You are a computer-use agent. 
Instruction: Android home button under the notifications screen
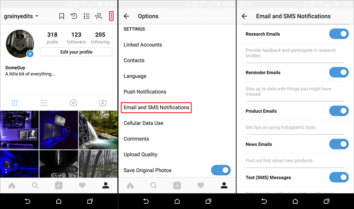click(295, 201)
